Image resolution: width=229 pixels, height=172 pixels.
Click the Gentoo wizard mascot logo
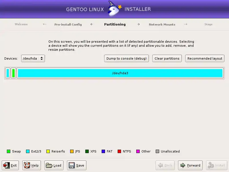(114, 9)
